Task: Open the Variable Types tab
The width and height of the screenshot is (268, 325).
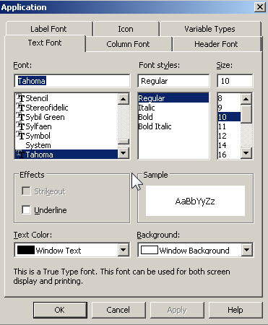Action: point(209,29)
